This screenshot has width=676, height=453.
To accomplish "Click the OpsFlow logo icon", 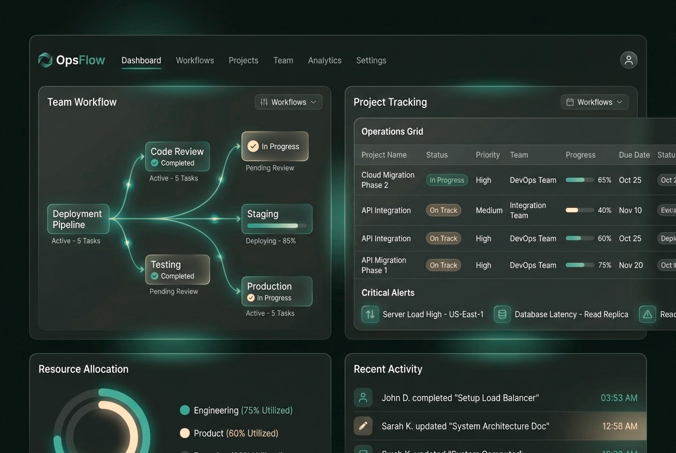I will [x=45, y=60].
